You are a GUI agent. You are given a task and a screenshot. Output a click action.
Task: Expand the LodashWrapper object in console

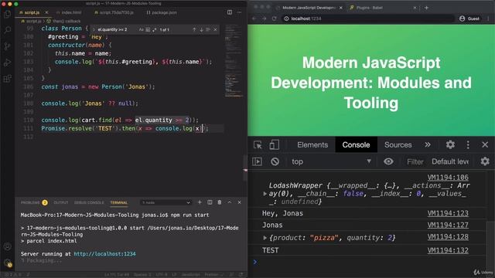point(265,194)
